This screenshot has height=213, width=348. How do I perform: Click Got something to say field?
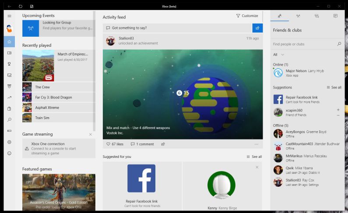[x=177, y=28]
